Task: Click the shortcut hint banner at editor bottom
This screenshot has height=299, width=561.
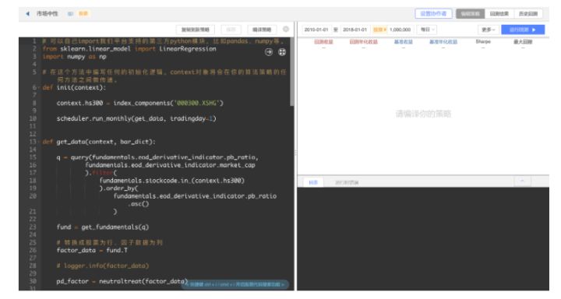Action: tap(235, 284)
